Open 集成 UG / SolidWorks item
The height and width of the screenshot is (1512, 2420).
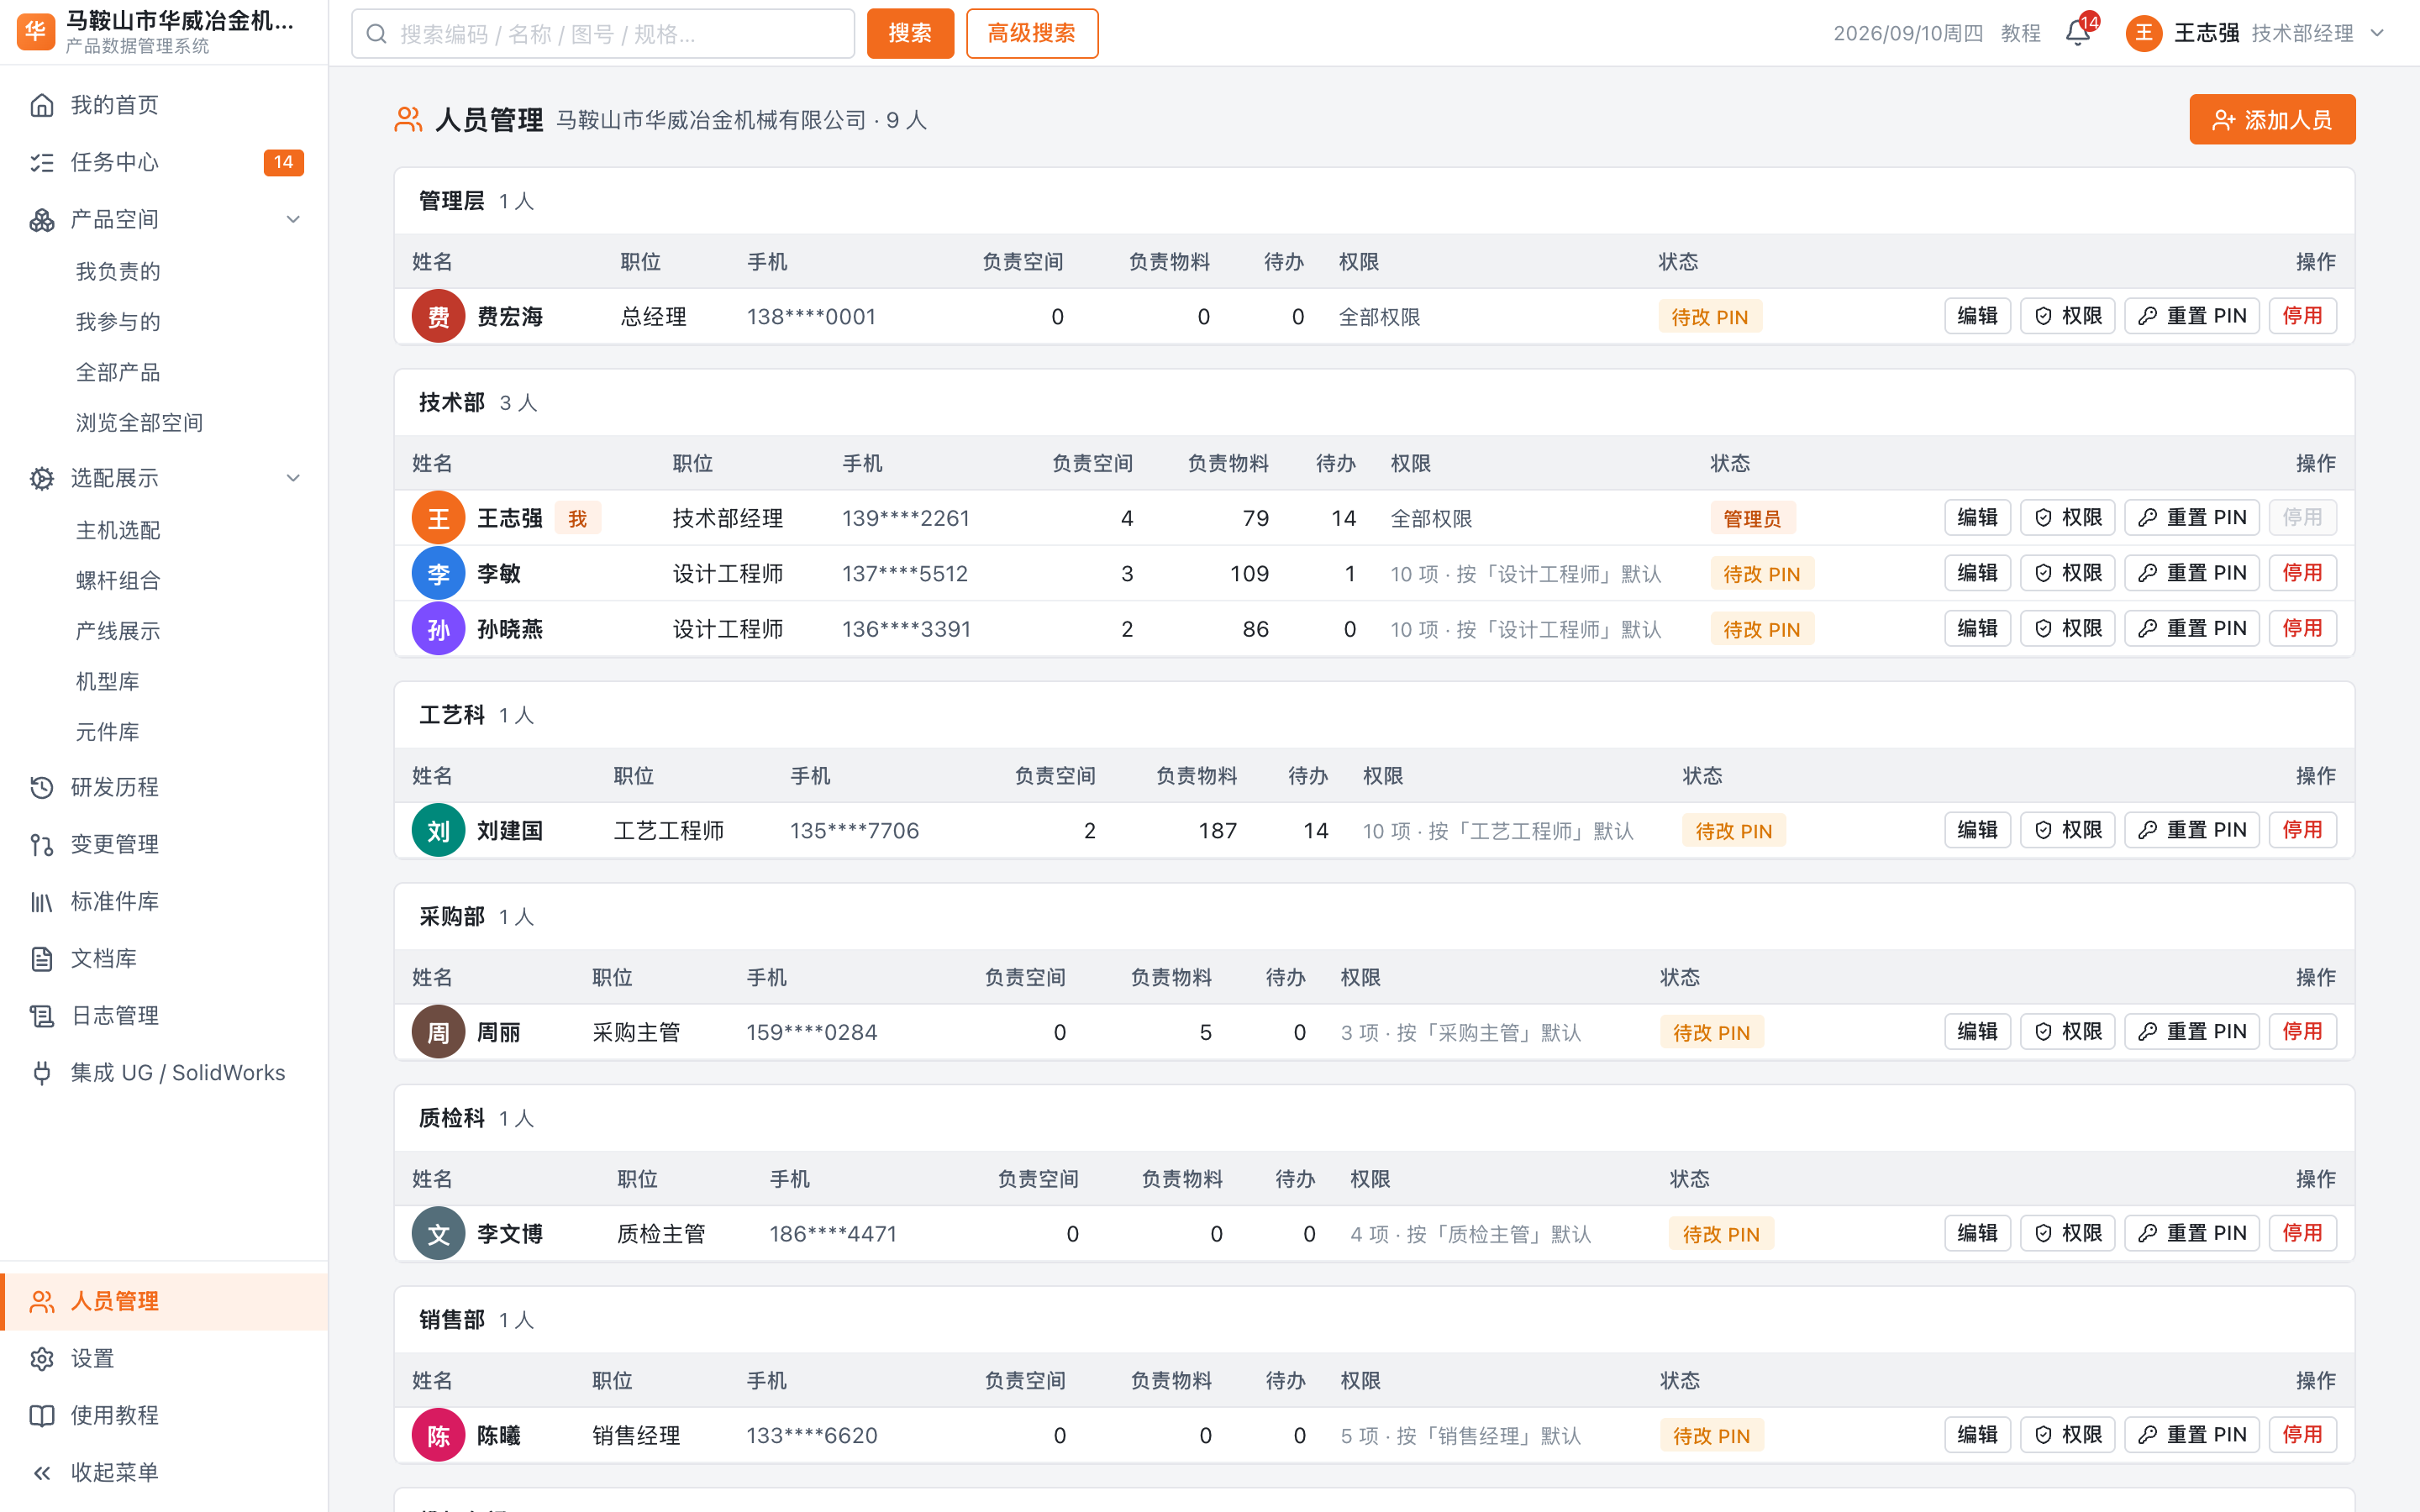coord(164,1072)
